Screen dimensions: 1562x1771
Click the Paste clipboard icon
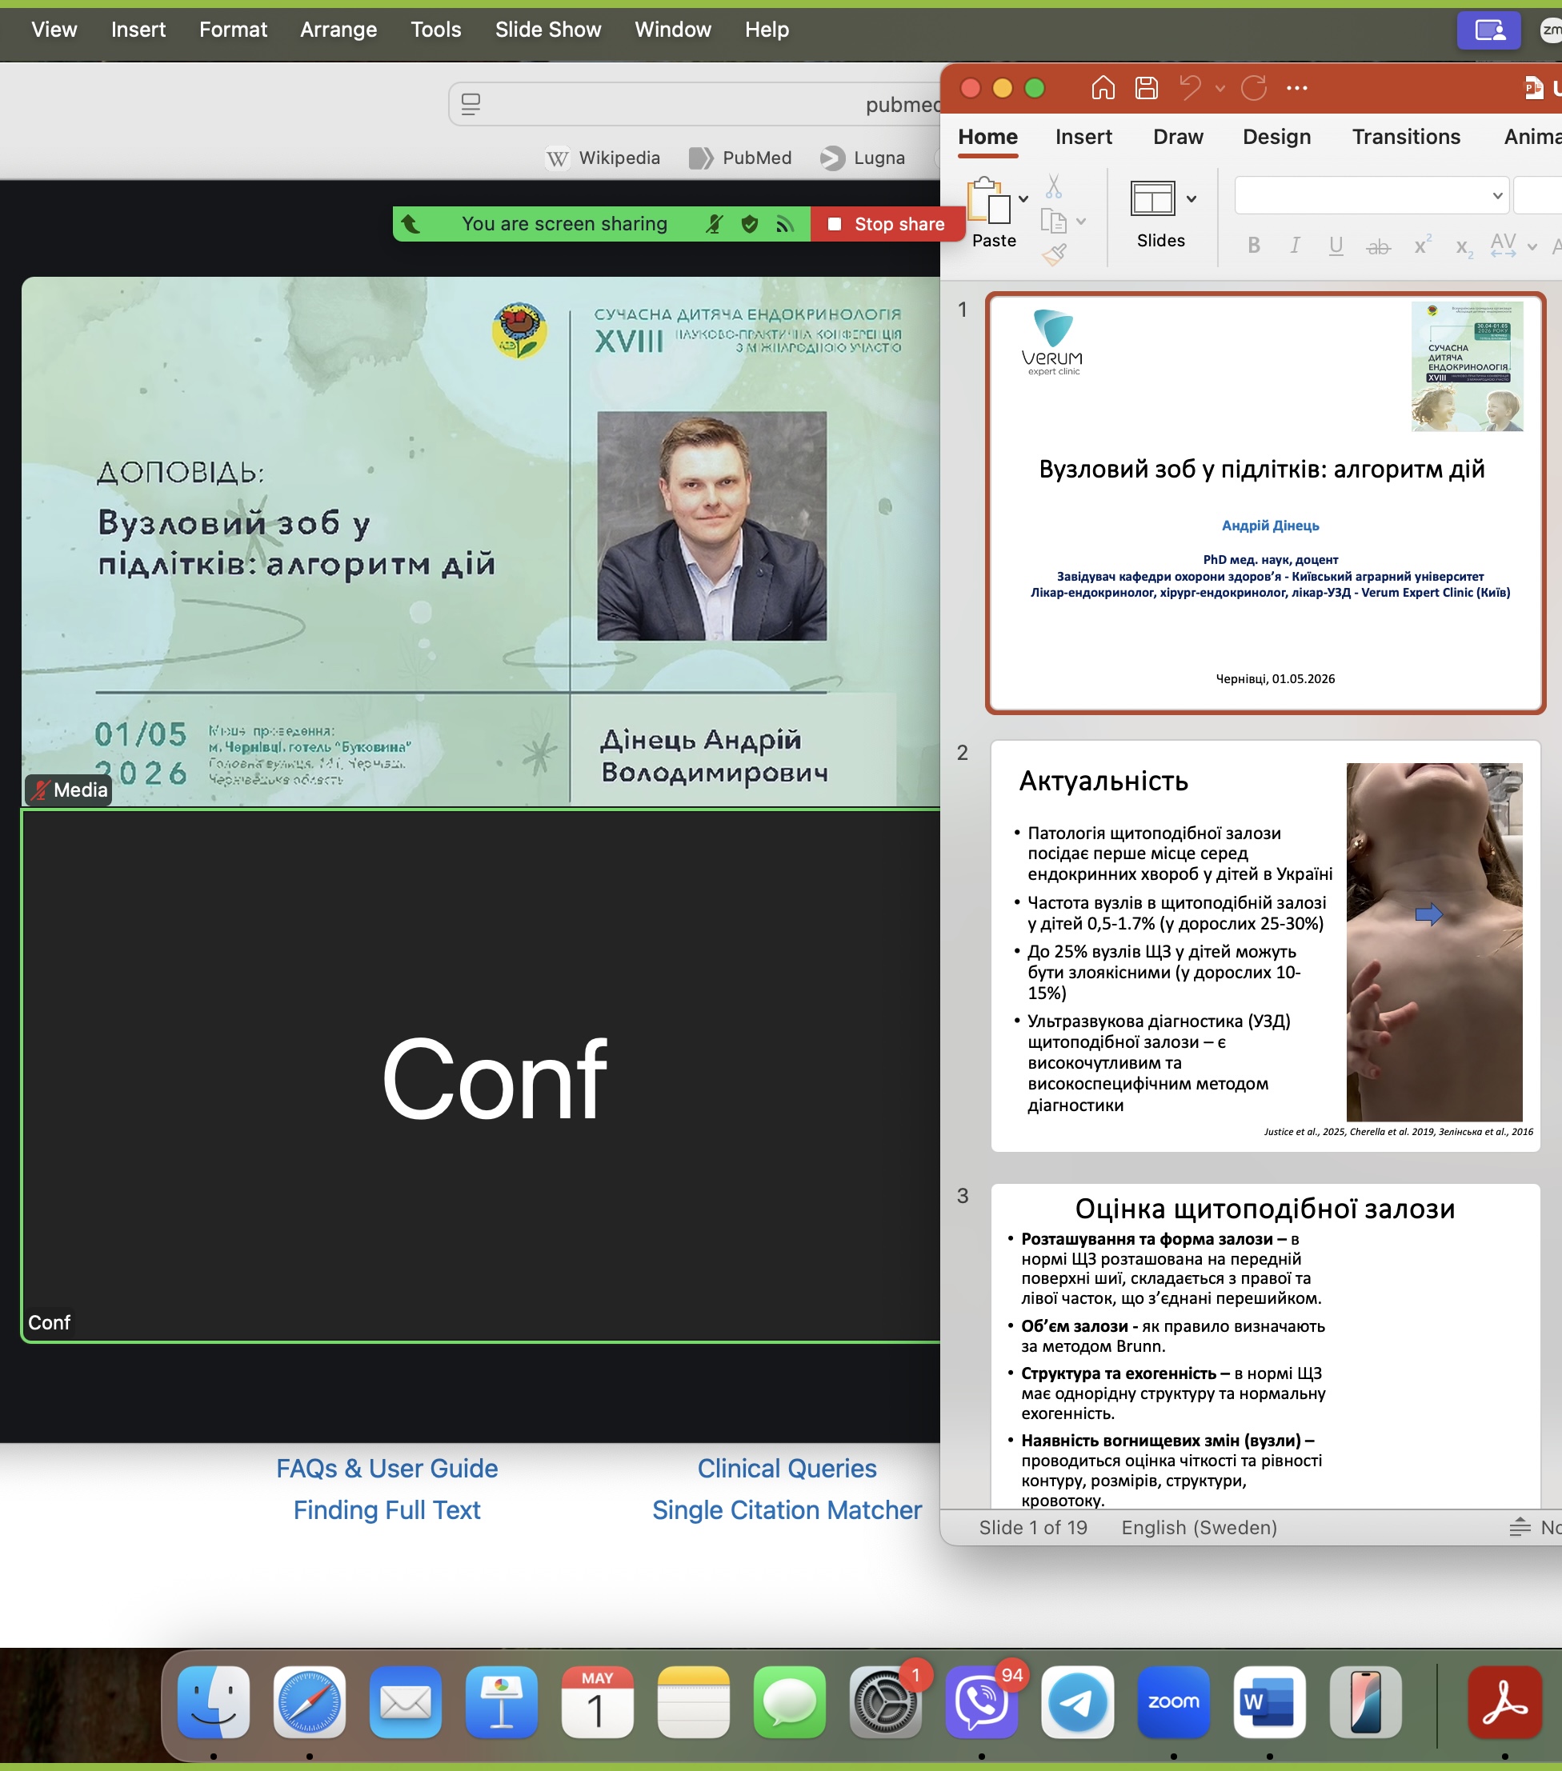coord(988,200)
